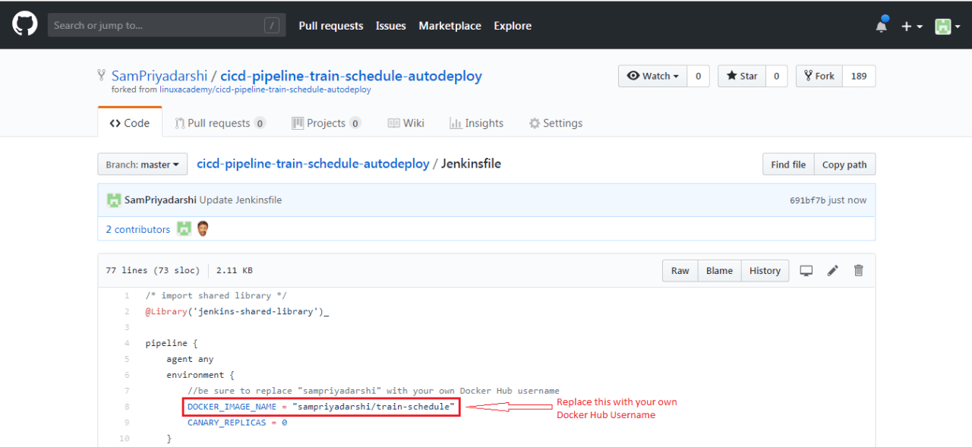
Task: Expand the plus create-new menu
Action: tap(911, 26)
